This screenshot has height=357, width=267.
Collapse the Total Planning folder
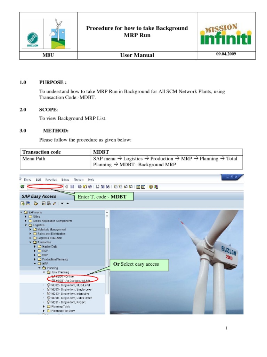tap(44, 272)
